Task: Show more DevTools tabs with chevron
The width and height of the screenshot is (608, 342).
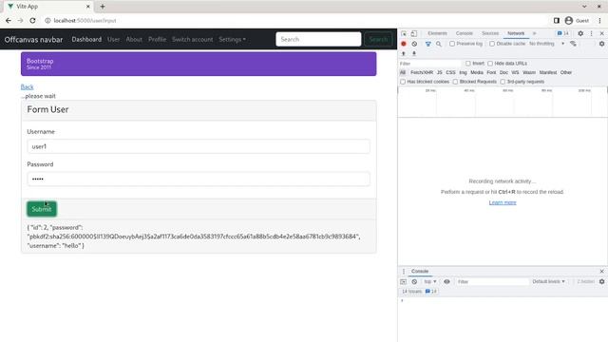Action: tap(534, 33)
